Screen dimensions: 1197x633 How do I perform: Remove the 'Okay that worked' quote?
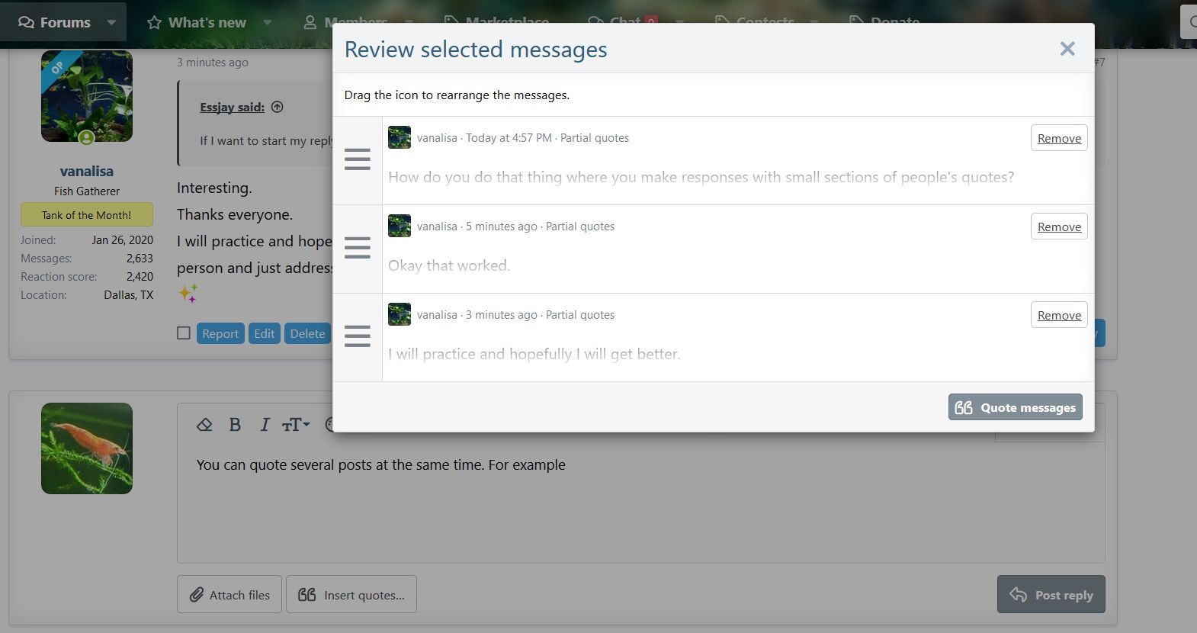[1058, 227]
